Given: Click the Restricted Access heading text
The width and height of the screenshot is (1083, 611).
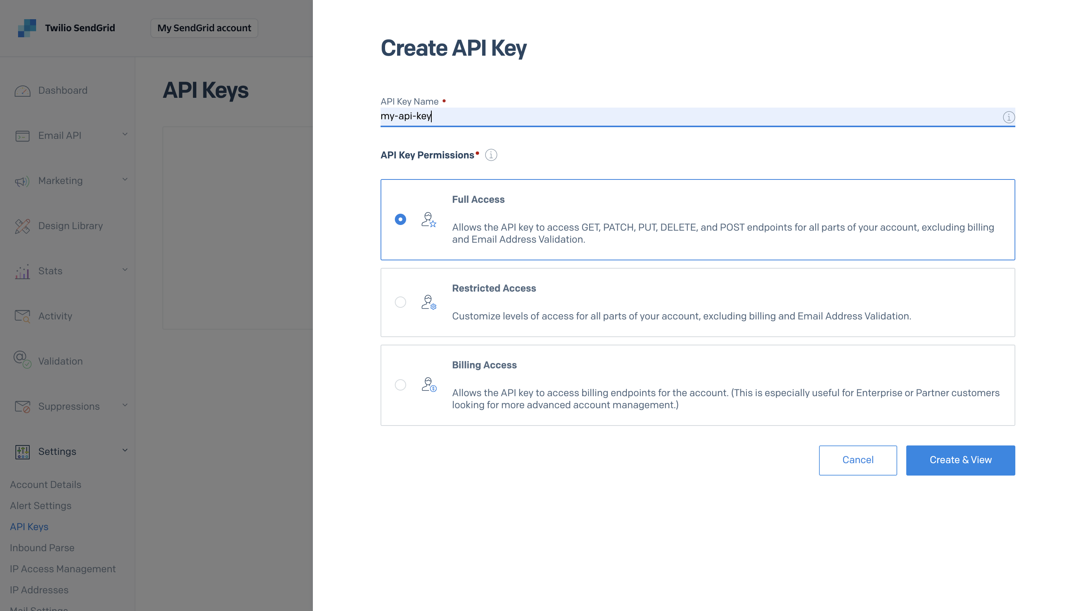Looking at the screenshot, I should [x=494, y=288].
